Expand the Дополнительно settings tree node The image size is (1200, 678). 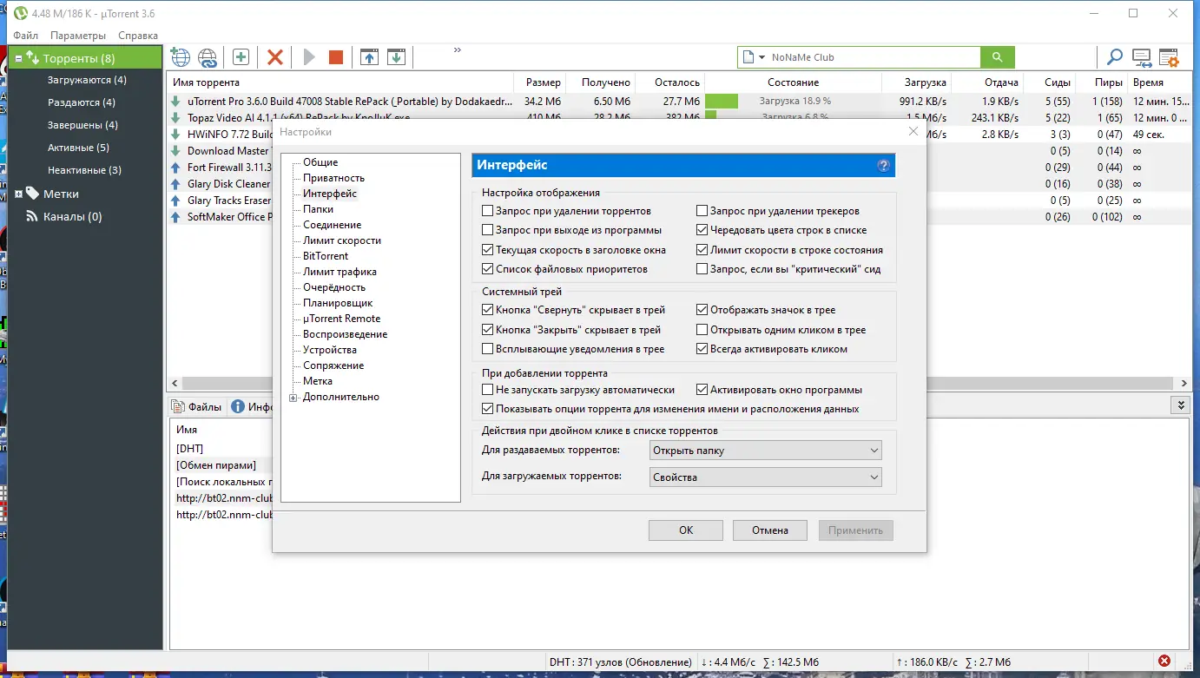pos(293,398)
